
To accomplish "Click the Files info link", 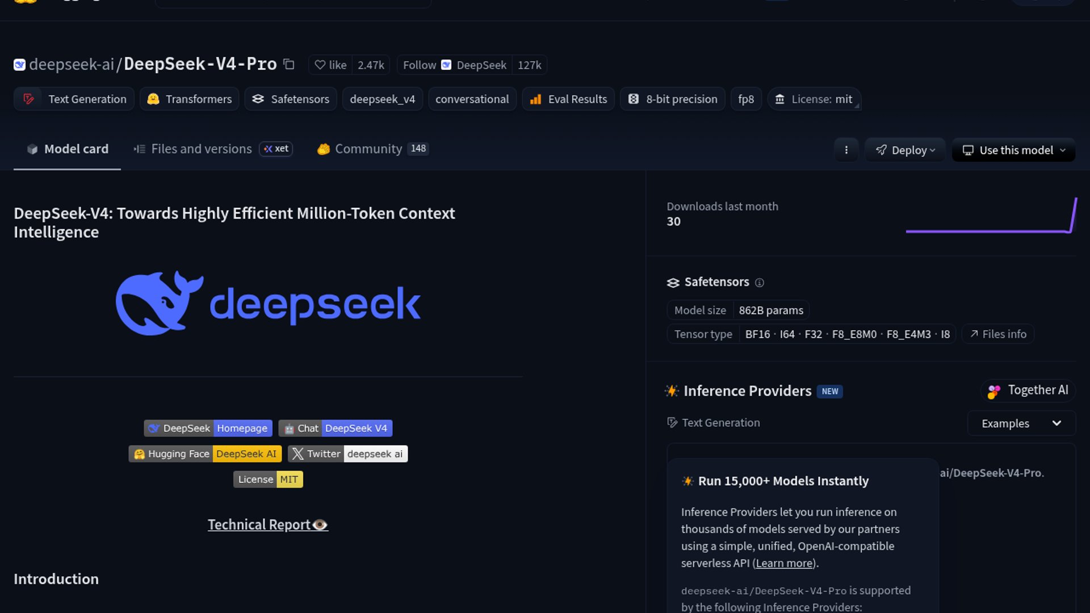I will point(998,334).
